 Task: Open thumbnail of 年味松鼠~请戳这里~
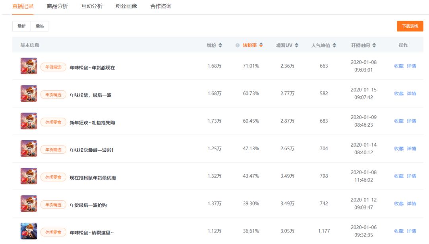(x=29, y=231)
